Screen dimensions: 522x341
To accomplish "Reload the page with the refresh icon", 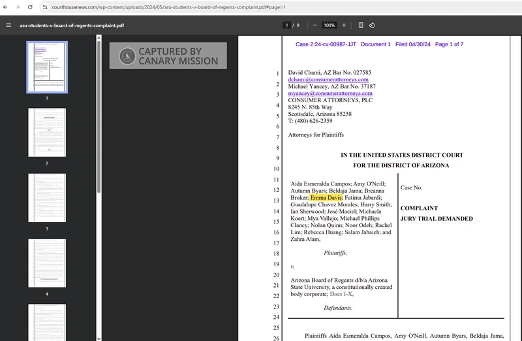I will [31, 7].
